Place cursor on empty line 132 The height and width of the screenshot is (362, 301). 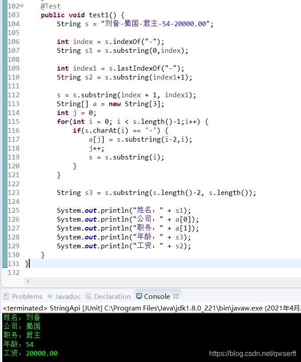coord(162,272)
